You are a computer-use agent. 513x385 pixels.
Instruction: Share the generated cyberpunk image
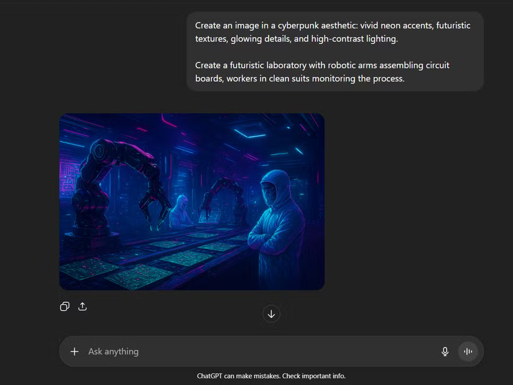click(82, 307)
